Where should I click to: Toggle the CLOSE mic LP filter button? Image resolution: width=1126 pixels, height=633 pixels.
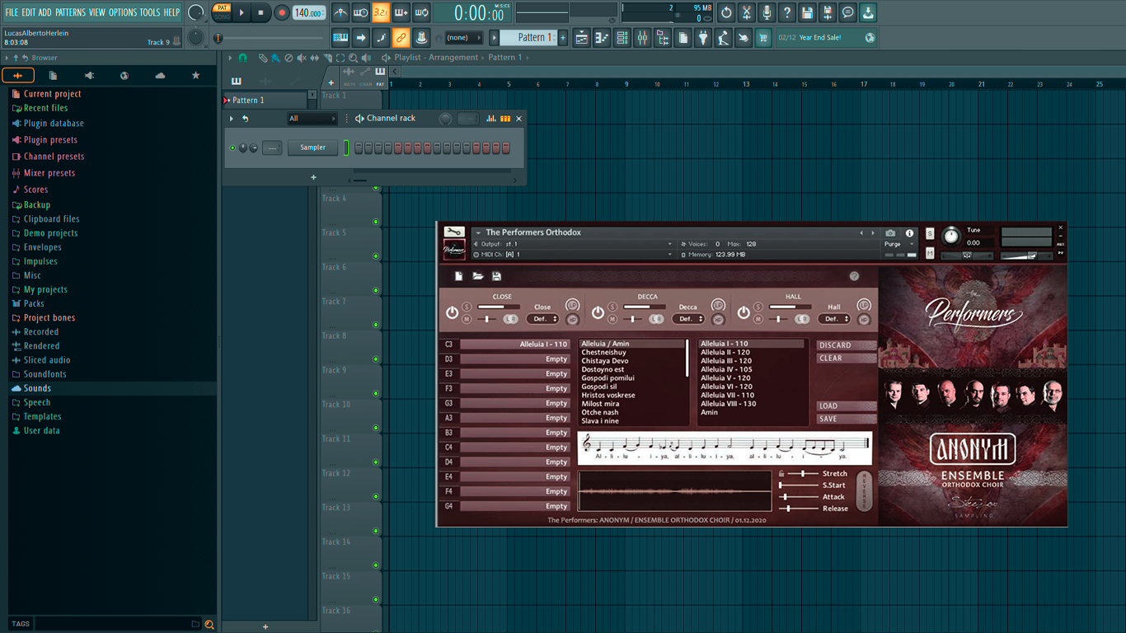click(x=572, y=306)
